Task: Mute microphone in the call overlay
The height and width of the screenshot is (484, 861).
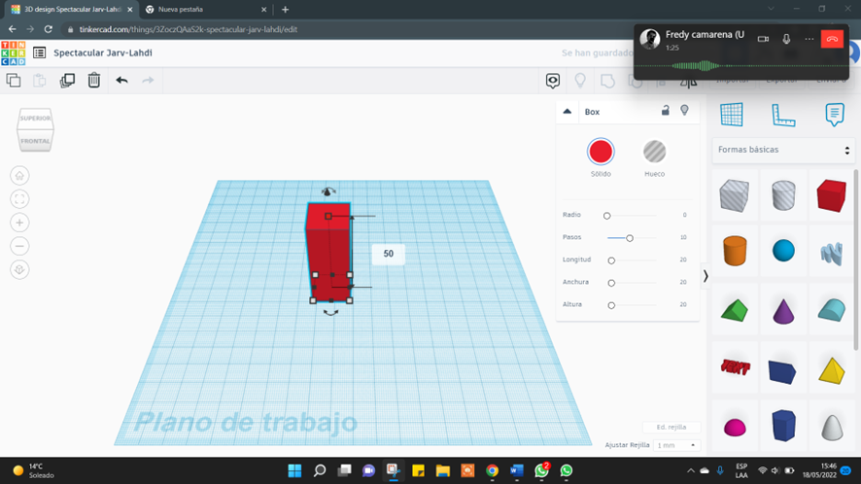Action: (x=786, y=39)
